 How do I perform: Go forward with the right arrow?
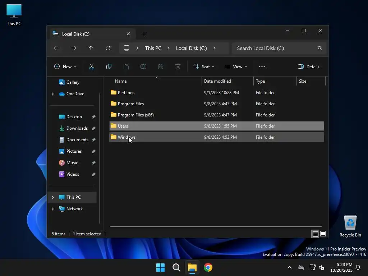(x=74, y=48)
